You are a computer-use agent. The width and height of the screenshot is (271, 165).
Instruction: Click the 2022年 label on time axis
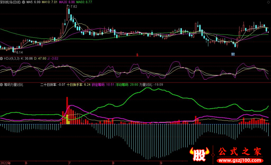pyautogui.click(x=5, y=163)
